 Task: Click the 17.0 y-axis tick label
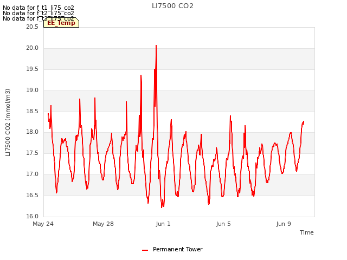[32, 174]
